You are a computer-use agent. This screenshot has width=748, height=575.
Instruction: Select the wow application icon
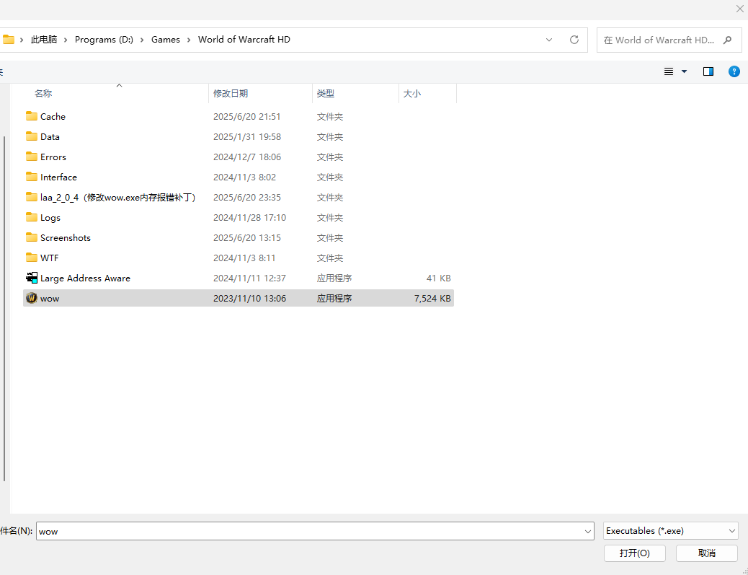(x=32, y=298)
